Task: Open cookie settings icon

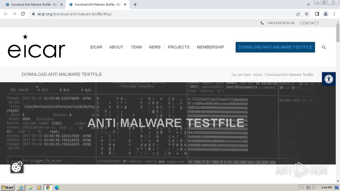Action: [17, 167]
